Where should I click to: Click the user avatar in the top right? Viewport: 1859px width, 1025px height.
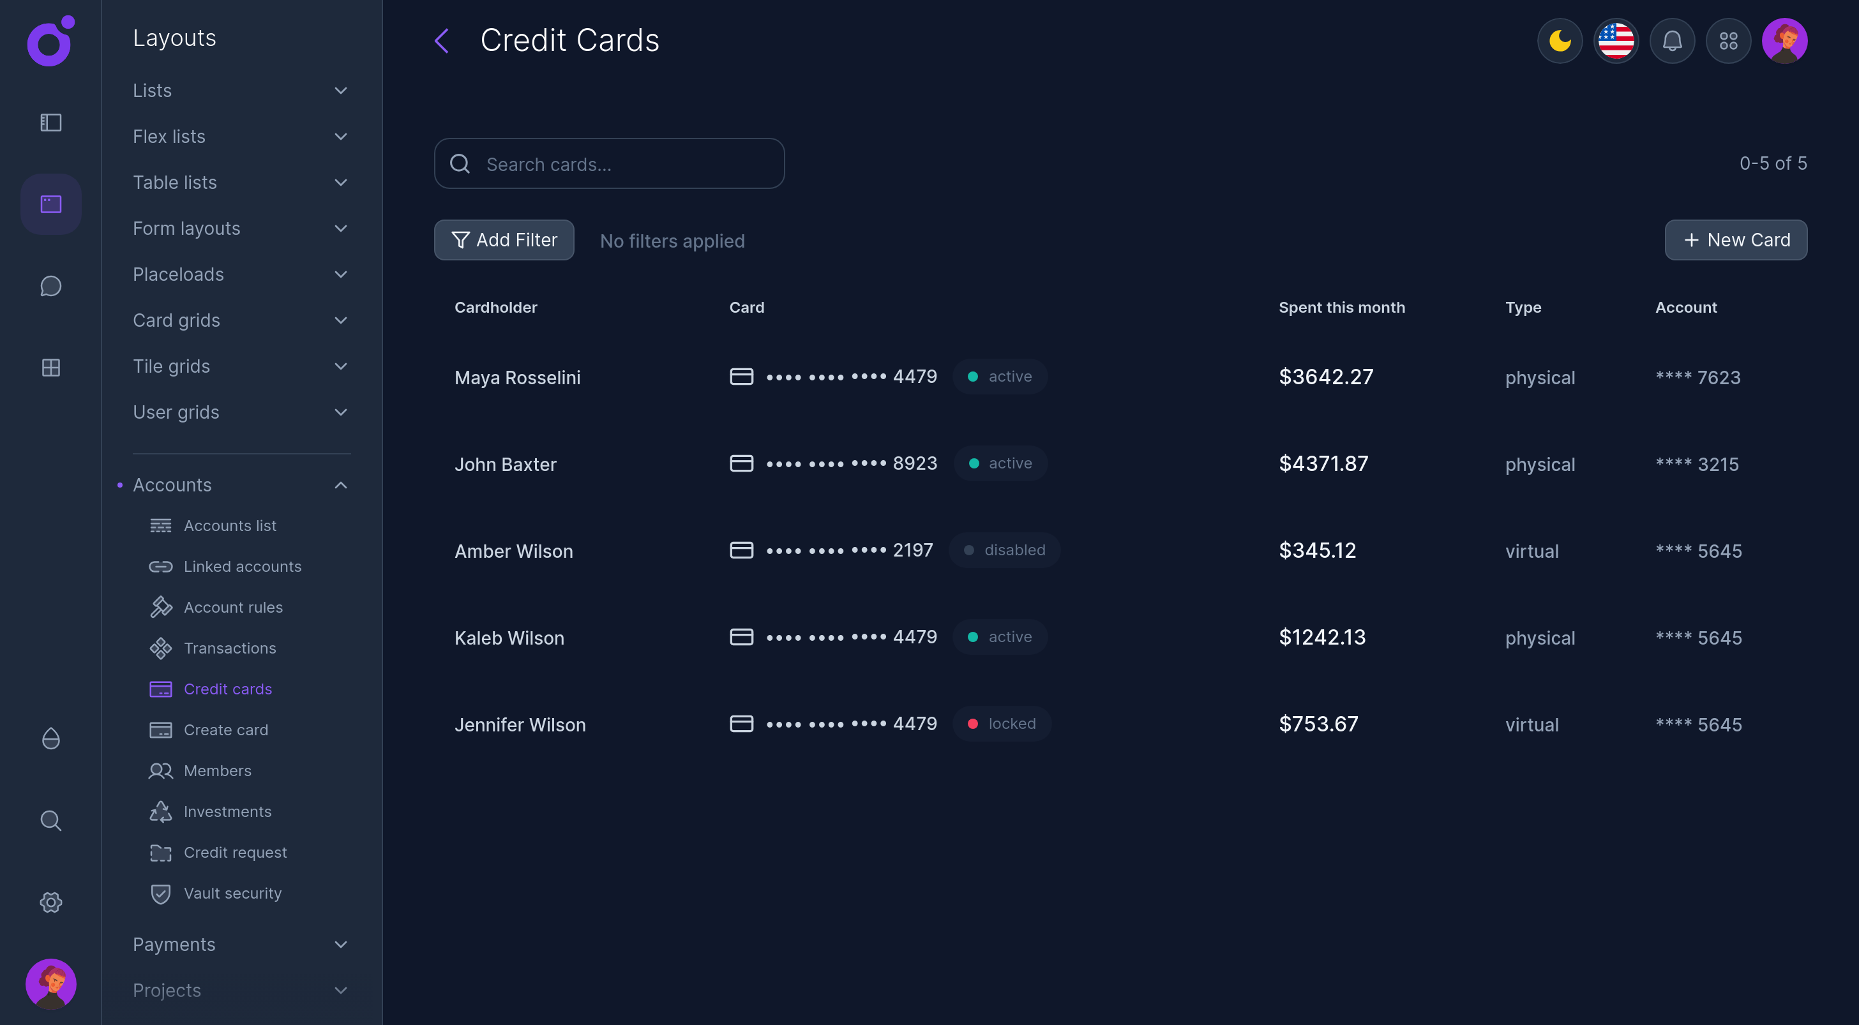1785,40
